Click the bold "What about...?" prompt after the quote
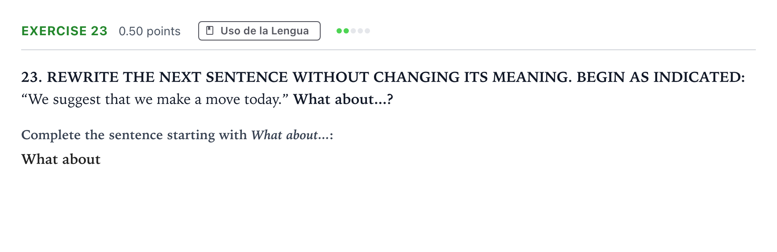This screenshot has height=252, width=777. tap(343, 99)
